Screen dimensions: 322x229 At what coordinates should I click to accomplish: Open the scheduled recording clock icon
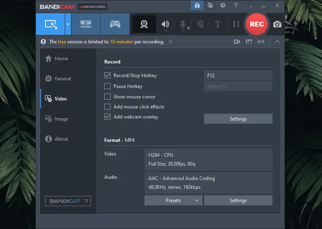(223, 5)
